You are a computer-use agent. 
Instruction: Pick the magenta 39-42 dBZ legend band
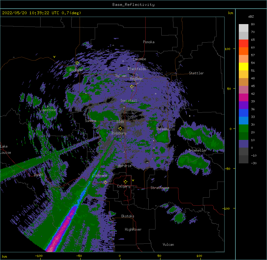243,97
